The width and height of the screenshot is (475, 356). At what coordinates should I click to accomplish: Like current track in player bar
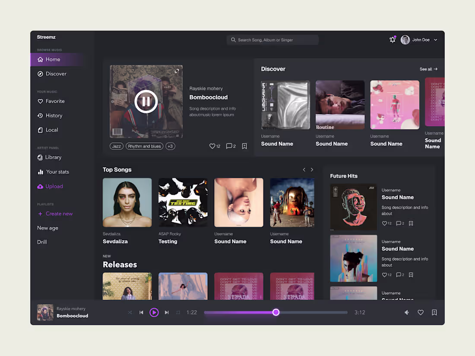point(421,312)
